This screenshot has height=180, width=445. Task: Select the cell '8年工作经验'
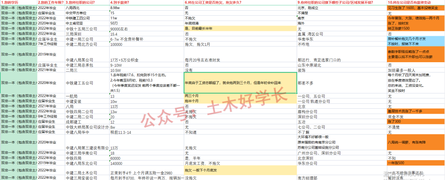pos(51,117)
